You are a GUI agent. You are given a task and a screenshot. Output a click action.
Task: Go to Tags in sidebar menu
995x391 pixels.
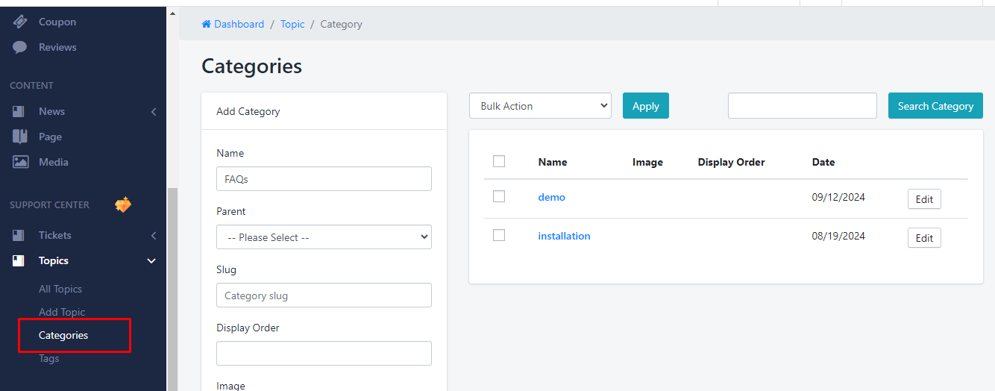coord(49,358)
